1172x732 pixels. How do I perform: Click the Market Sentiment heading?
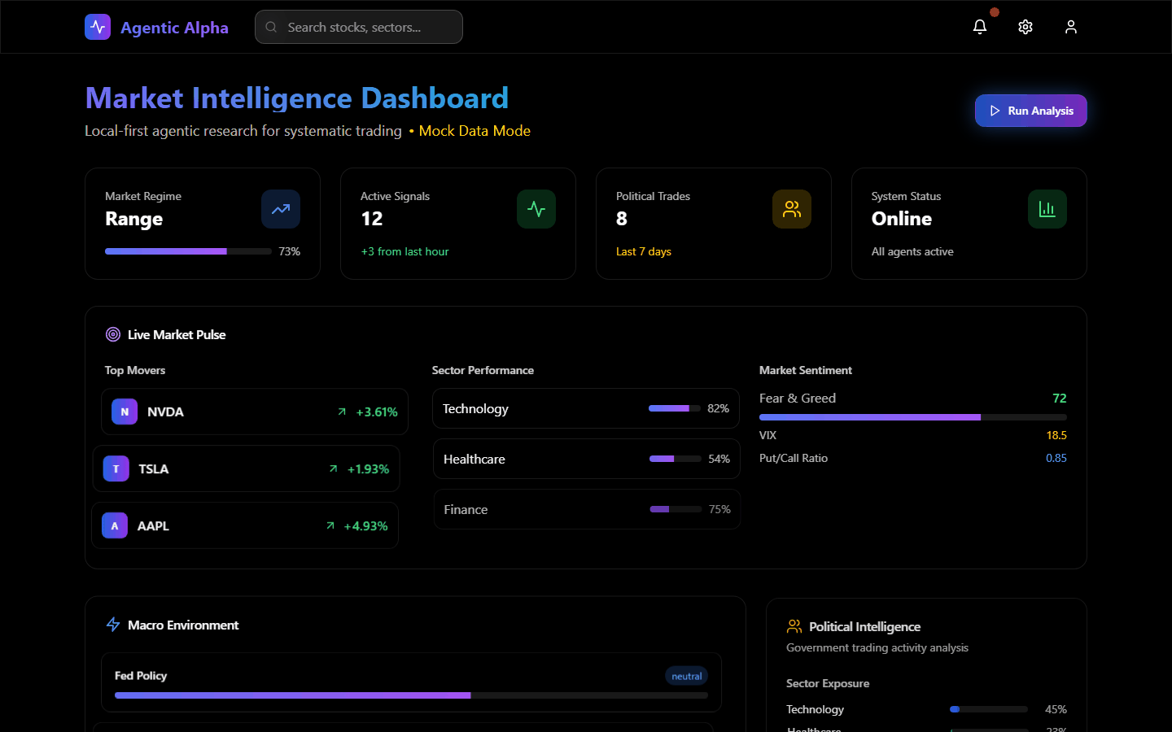tap(806, 370)
